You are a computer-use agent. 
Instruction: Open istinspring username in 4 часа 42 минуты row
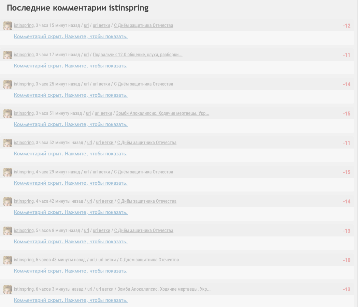click(24, 201)
